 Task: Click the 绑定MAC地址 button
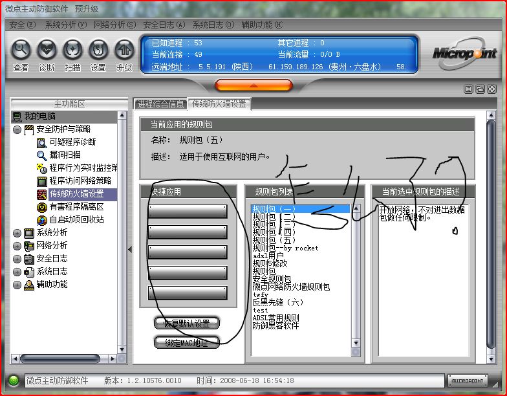tap(187, 343)
